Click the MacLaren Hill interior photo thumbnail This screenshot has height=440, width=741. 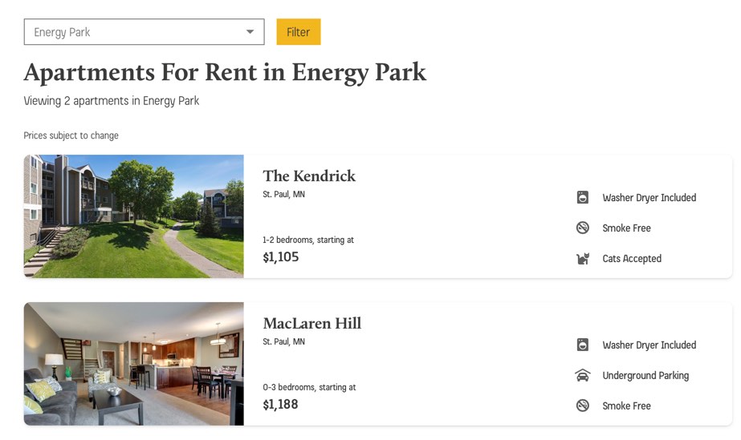tap(134, 364)
